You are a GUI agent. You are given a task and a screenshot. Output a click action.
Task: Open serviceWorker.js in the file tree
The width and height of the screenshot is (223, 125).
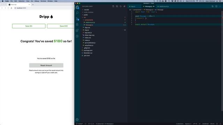coord(90,43)
